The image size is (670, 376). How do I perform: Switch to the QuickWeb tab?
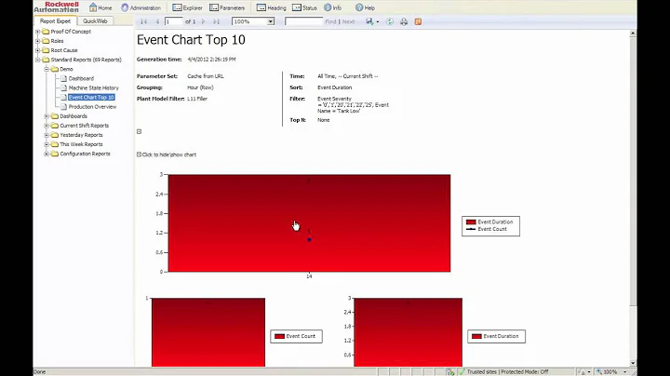pyautogui.click(x=95, y=20)
